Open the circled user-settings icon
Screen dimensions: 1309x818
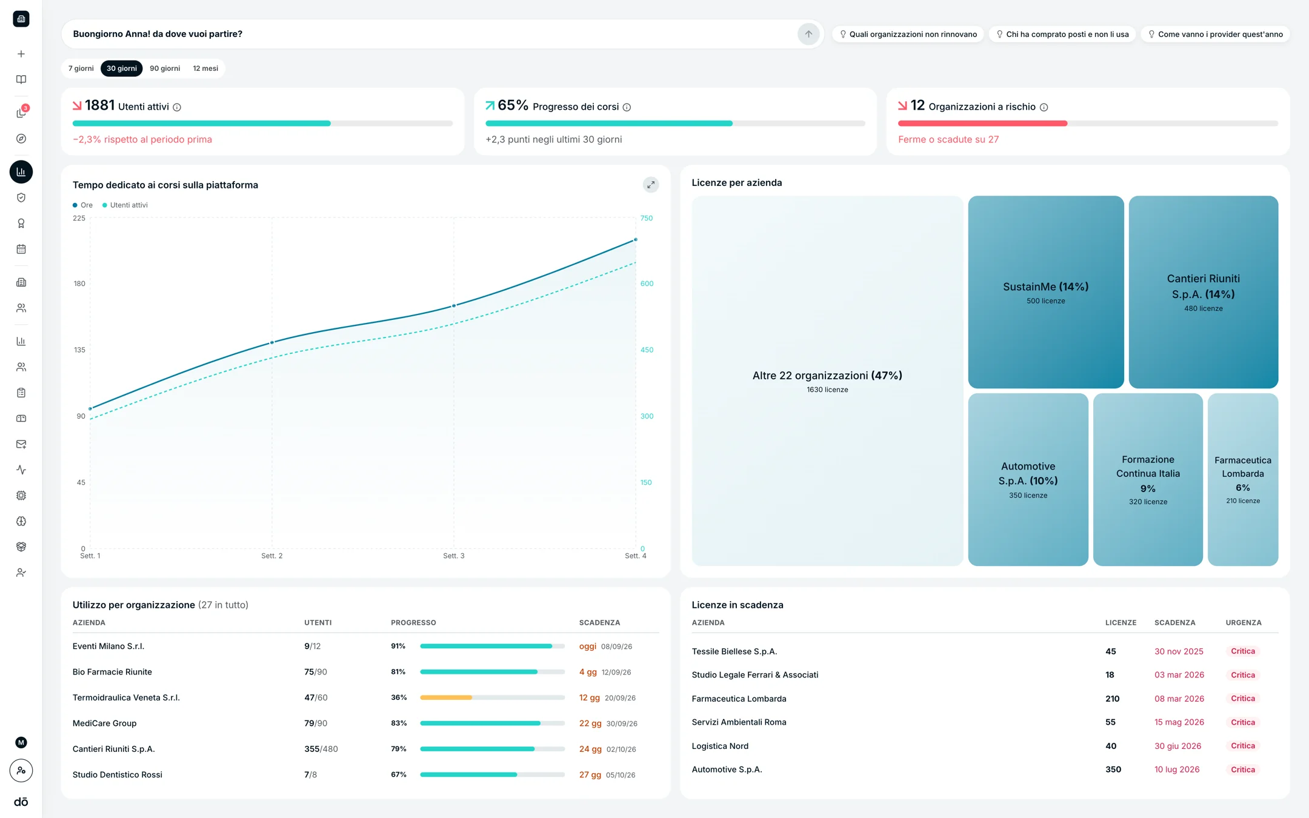pos(21,771)
